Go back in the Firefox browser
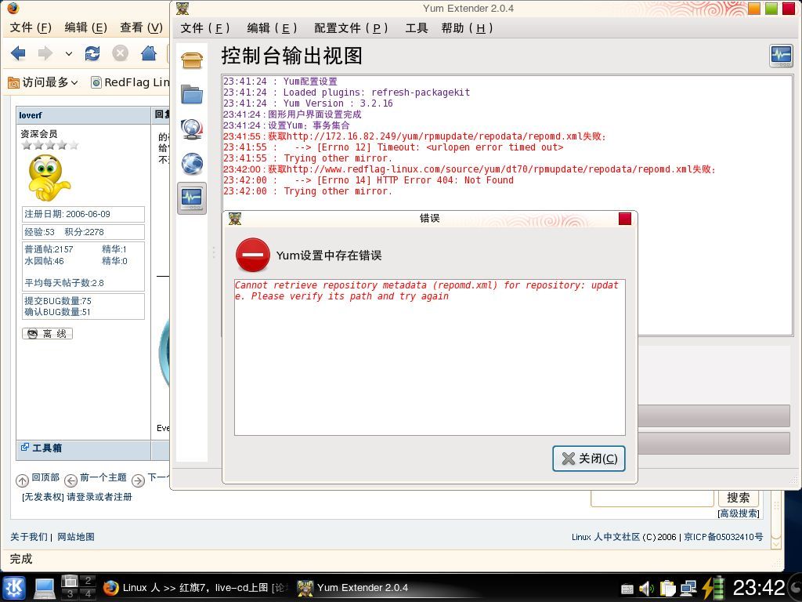The width and height of the screenshot is (802, 602). coord(18,53)
